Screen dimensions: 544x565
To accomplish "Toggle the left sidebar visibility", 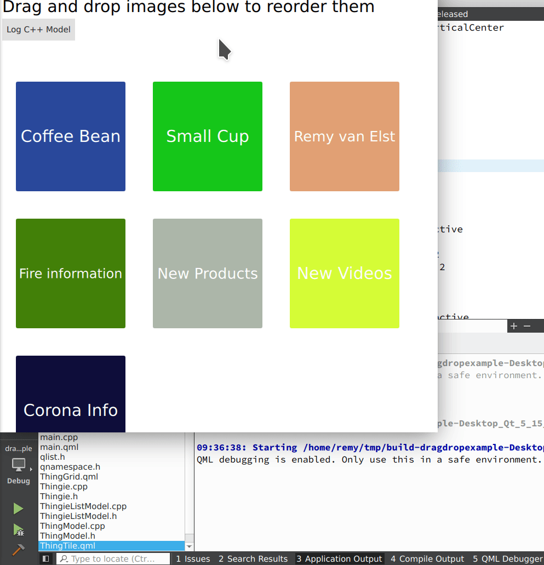I will coord(46,559).
